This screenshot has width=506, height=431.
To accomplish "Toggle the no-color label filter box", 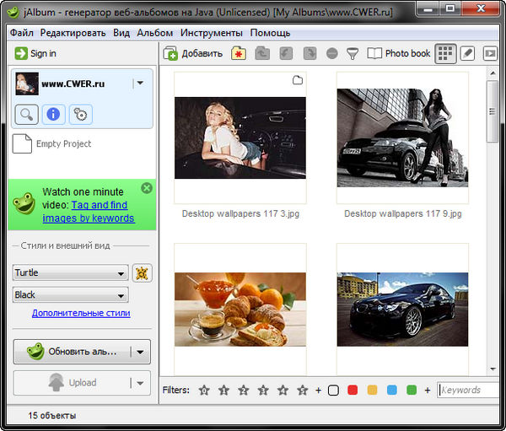I will point(333,390).
